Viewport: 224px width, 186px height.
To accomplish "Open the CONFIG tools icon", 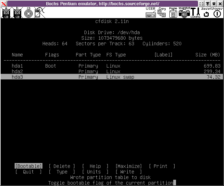I will (x=195, y=13).
